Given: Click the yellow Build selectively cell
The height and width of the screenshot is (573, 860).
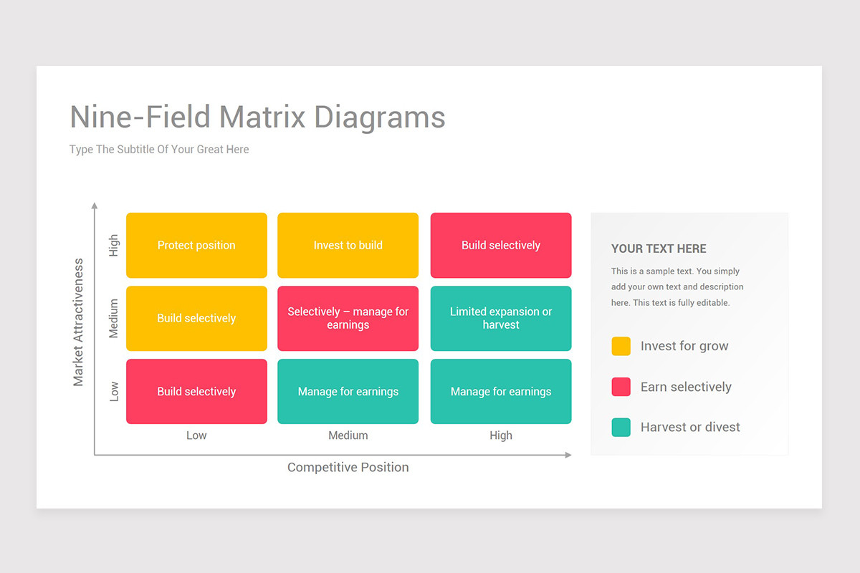Looking at the screenshot, I should click(196, 318).
